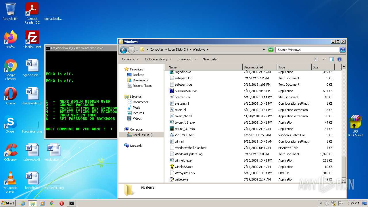Launch Acrobat Reader DC shortcut
This screenshot has height=207, width=368.
[x=32, y=13]
